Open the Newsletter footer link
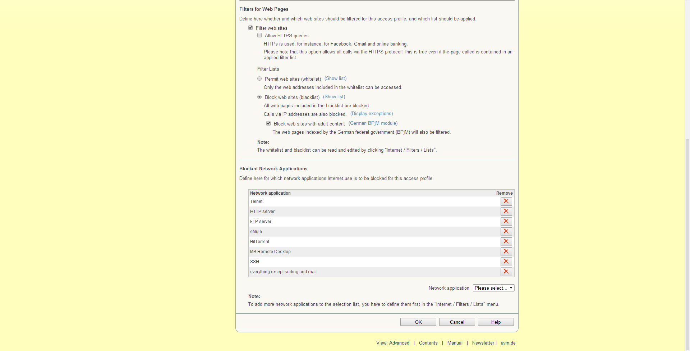 pos(483,343)
